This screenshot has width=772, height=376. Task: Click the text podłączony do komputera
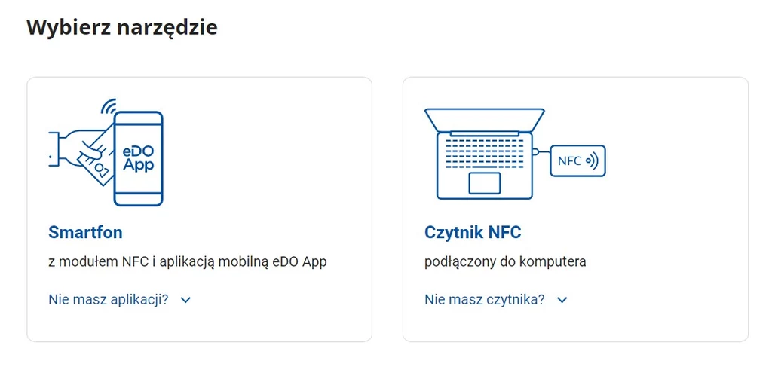[505, 261]
